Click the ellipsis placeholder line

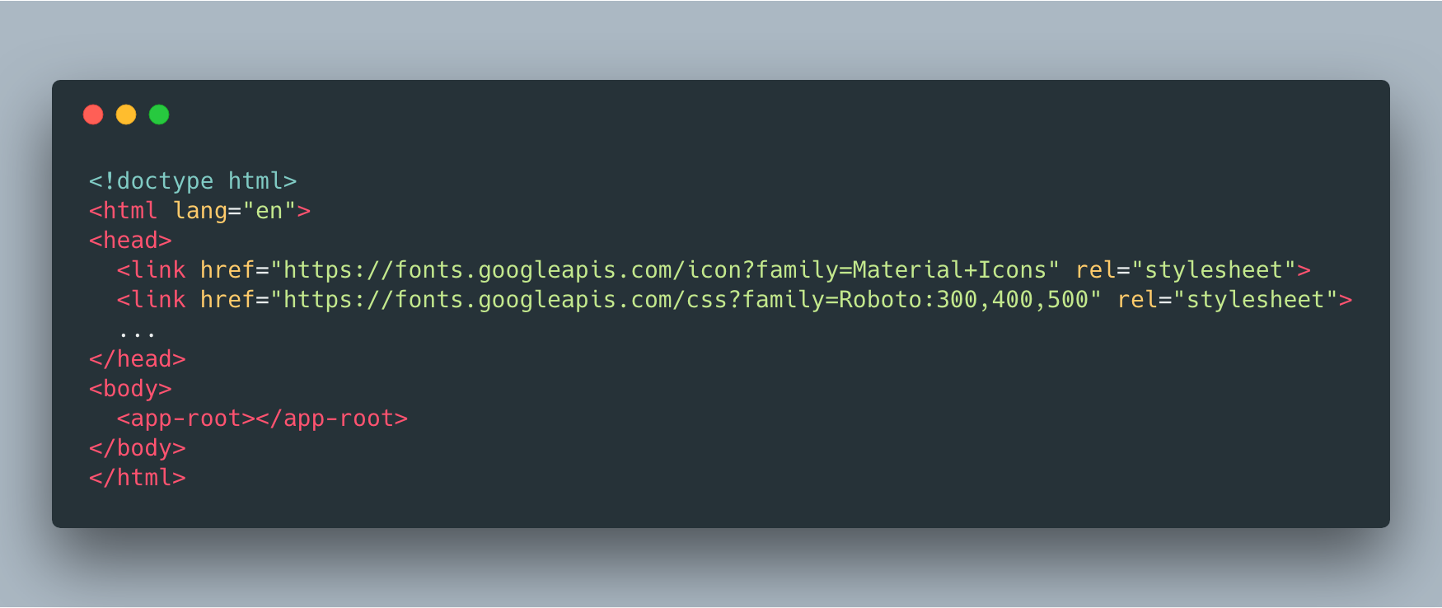(137, 331)
